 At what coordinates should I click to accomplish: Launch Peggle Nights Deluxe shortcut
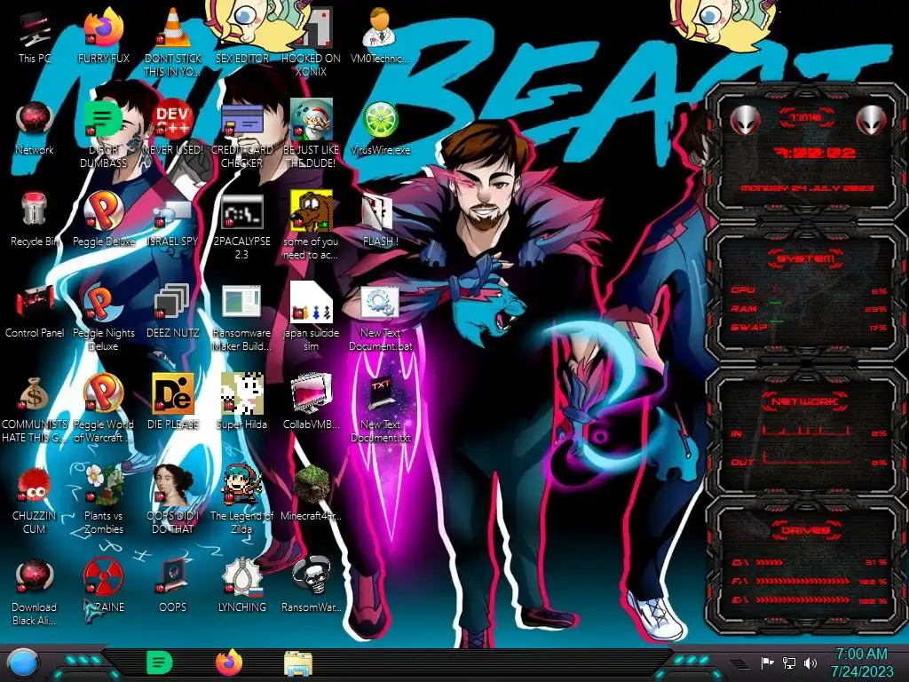(103, 318)
